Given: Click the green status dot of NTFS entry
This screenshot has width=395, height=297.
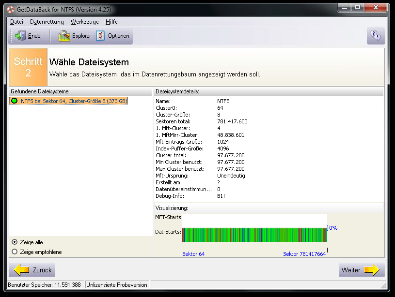Looking at the screenshot, I should tap(15, 101).
